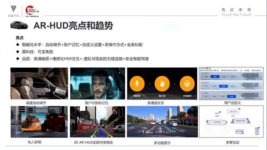Click the Touch the Future text

(x=236, y=15)
